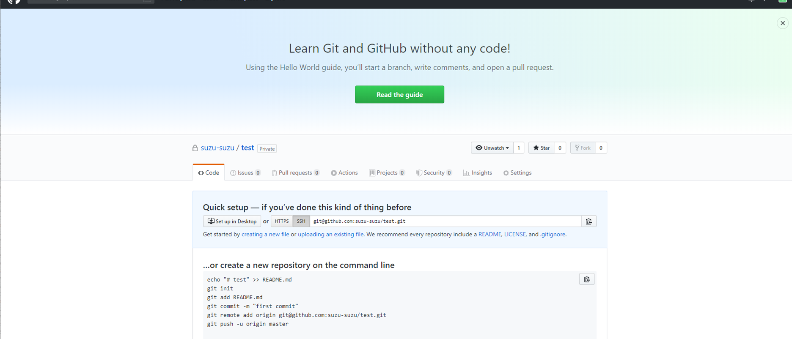The image size is (792, 339).
Task: Click the Read the guide button
Action: tap(399, 94)
